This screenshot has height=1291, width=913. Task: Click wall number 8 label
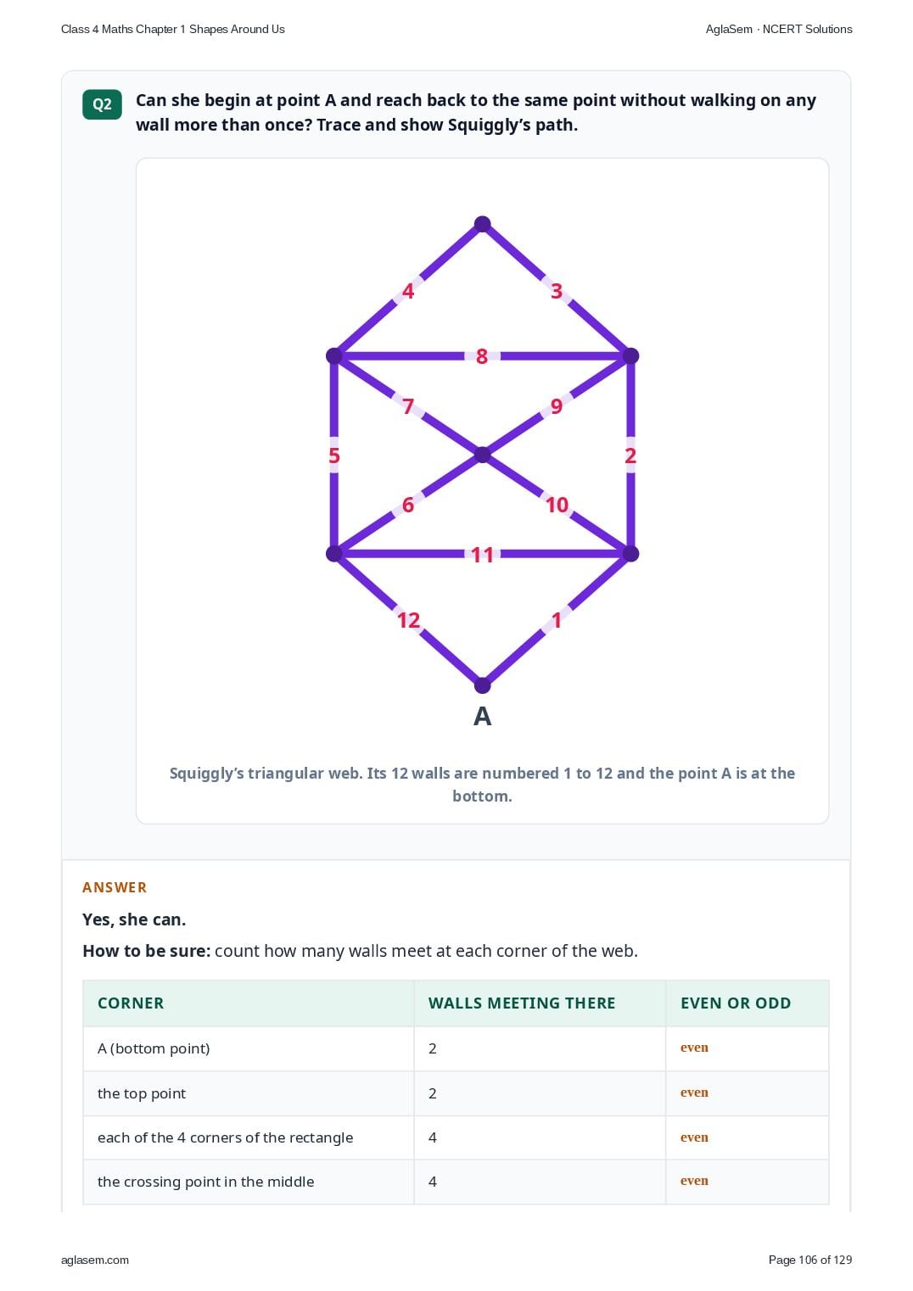(482, 356)
